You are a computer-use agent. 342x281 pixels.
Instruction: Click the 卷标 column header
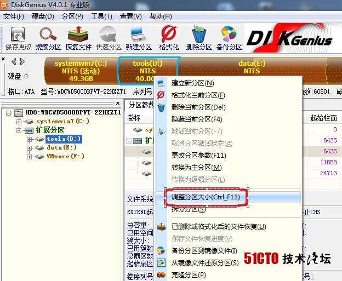(134, 118)
